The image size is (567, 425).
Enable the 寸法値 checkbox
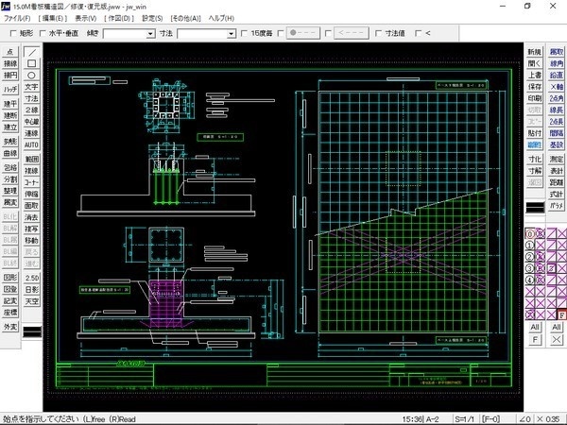(x=378, y=33)
